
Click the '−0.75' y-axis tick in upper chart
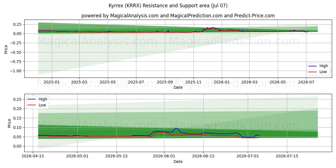click(17, 62)
